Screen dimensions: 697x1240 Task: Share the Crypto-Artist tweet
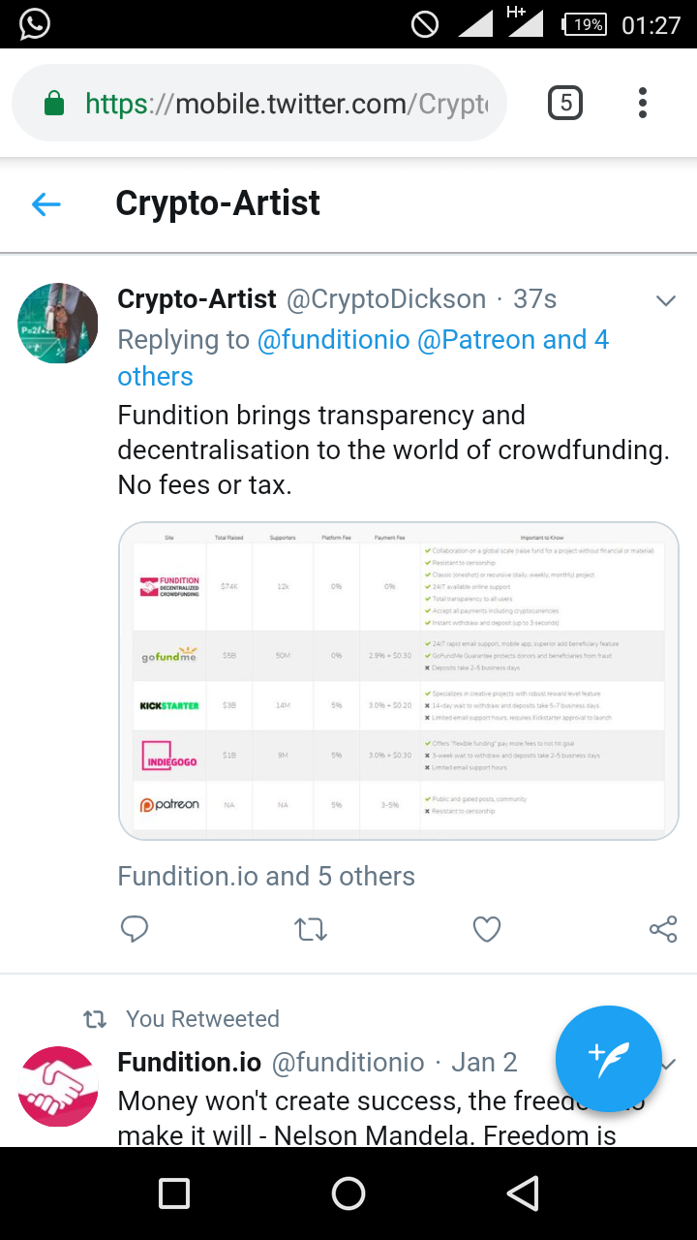click(x=663, y=929)
